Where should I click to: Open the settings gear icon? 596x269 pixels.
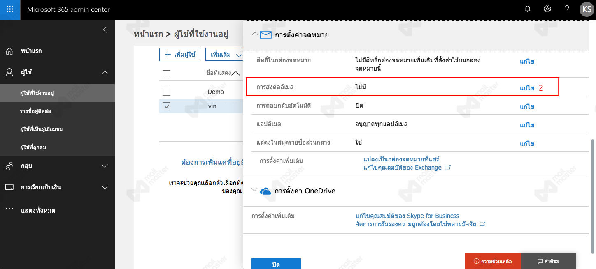tap(547, 9)
